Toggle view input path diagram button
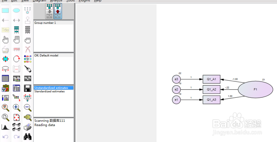This screenshot has width=277, height=142. tap(50, 11)
